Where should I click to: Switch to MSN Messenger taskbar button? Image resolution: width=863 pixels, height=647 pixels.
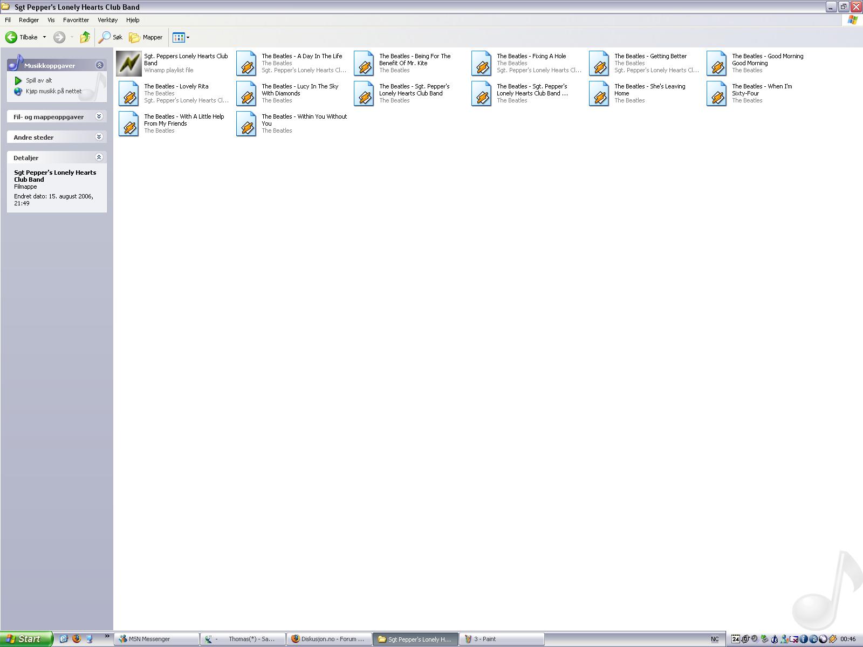pos(156,639)
